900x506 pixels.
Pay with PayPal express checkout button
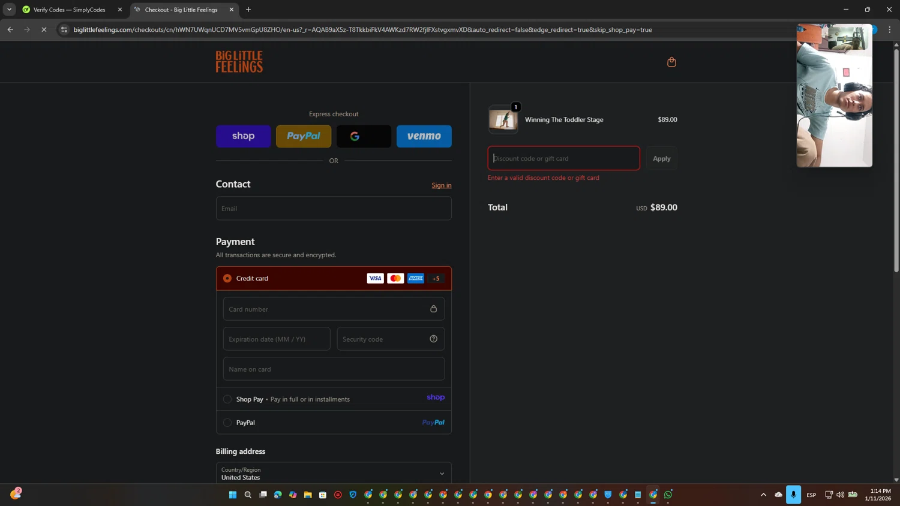point(304,136)
